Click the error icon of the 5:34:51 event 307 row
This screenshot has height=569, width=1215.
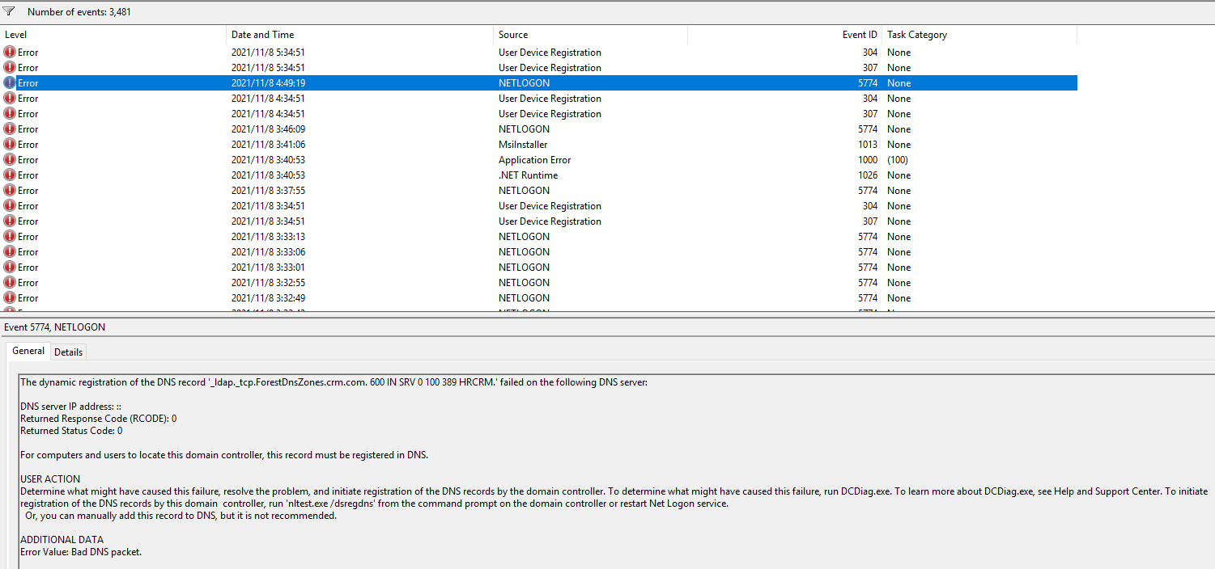tap(10, 68)
